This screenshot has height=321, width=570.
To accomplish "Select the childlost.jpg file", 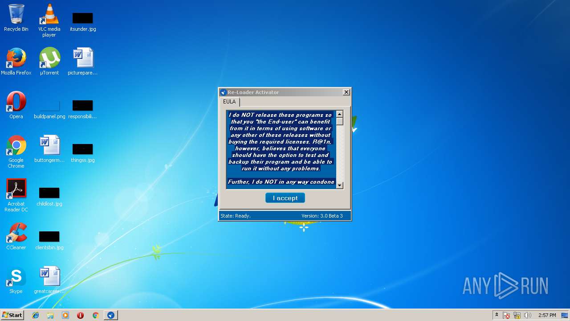I will click(x=49, y=197).
